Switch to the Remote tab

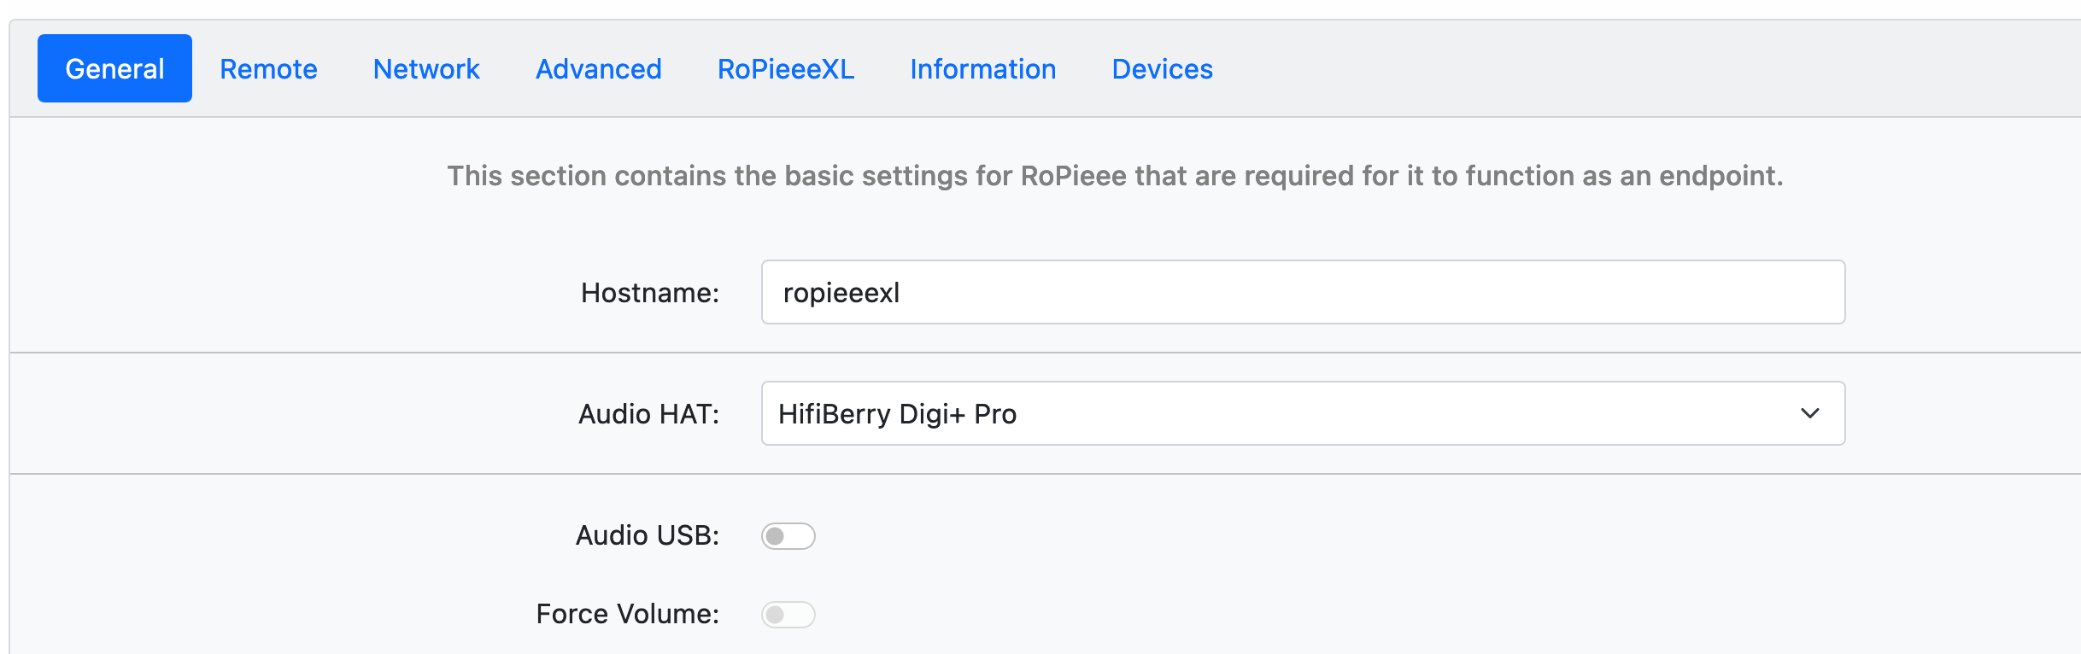pyautogui.click(x=268, y=68)
